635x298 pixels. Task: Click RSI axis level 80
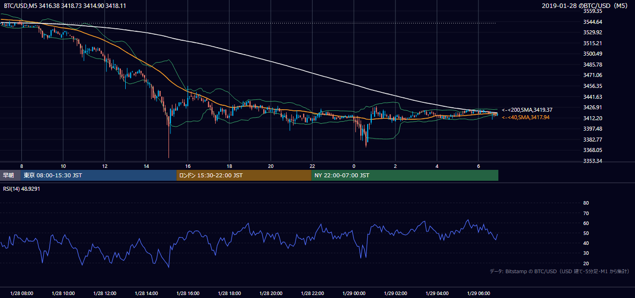tap(586, 203)
